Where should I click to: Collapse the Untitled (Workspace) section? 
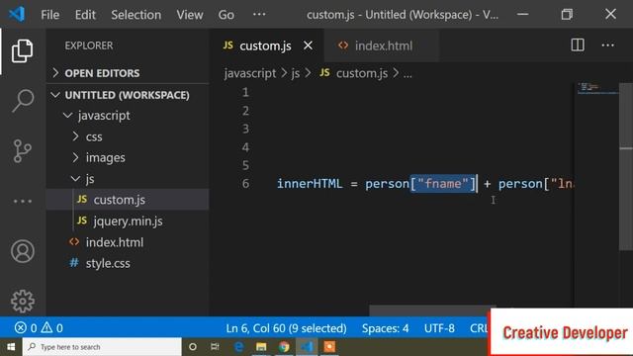click(128, 95)
